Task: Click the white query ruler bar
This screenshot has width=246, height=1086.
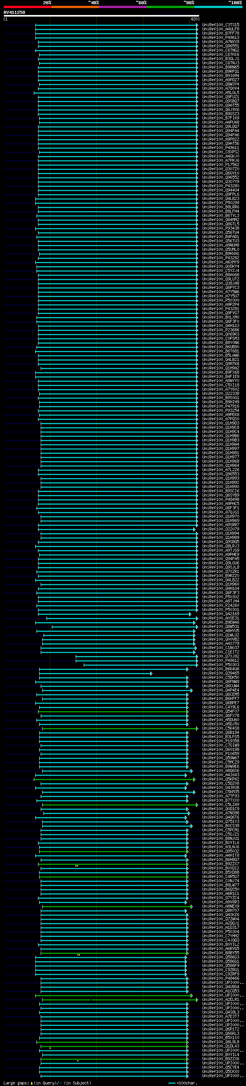Action: [x=101, y=15]
